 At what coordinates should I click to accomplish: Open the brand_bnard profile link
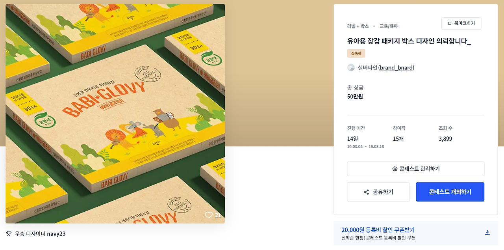[396, 67]
